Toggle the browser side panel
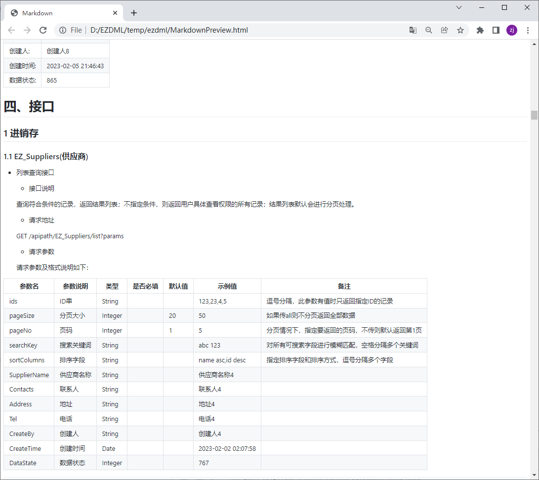This screenshot has height=480, width=539. coord(496,30)
